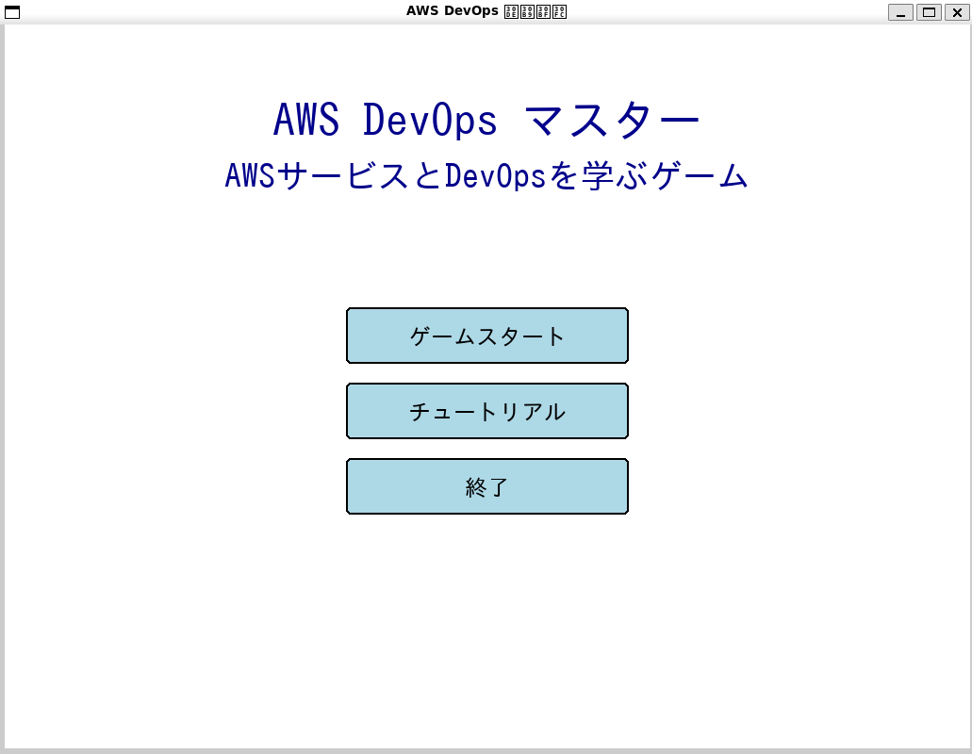
Task: Click the bottom button in the menu list
Action: [x=486, y=486]
